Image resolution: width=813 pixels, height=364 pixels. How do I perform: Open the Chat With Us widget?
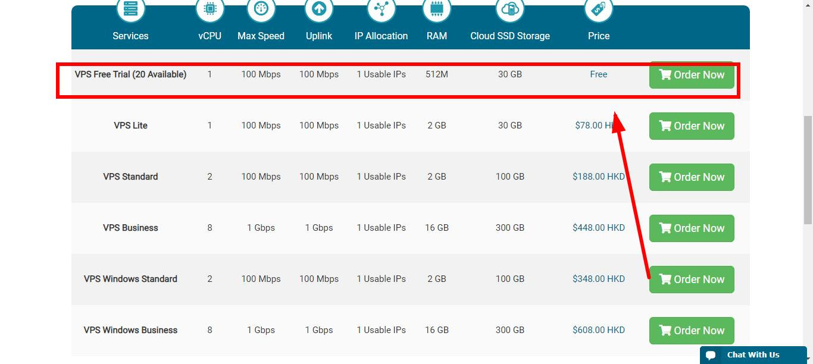coord(753,355)
